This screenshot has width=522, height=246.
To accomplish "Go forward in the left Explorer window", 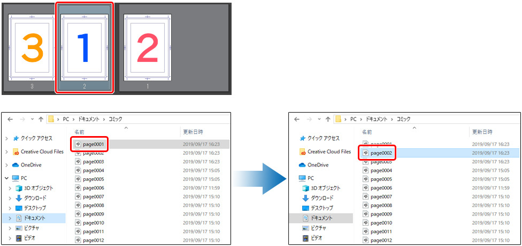I will click(x=22, y=119).
